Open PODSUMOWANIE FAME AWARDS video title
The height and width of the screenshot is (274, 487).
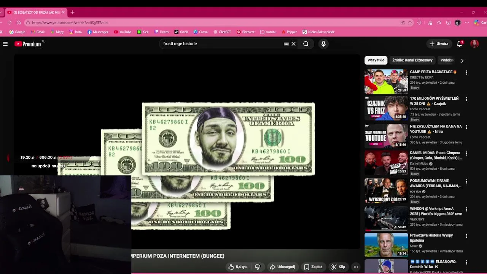[x=436, y=183]
